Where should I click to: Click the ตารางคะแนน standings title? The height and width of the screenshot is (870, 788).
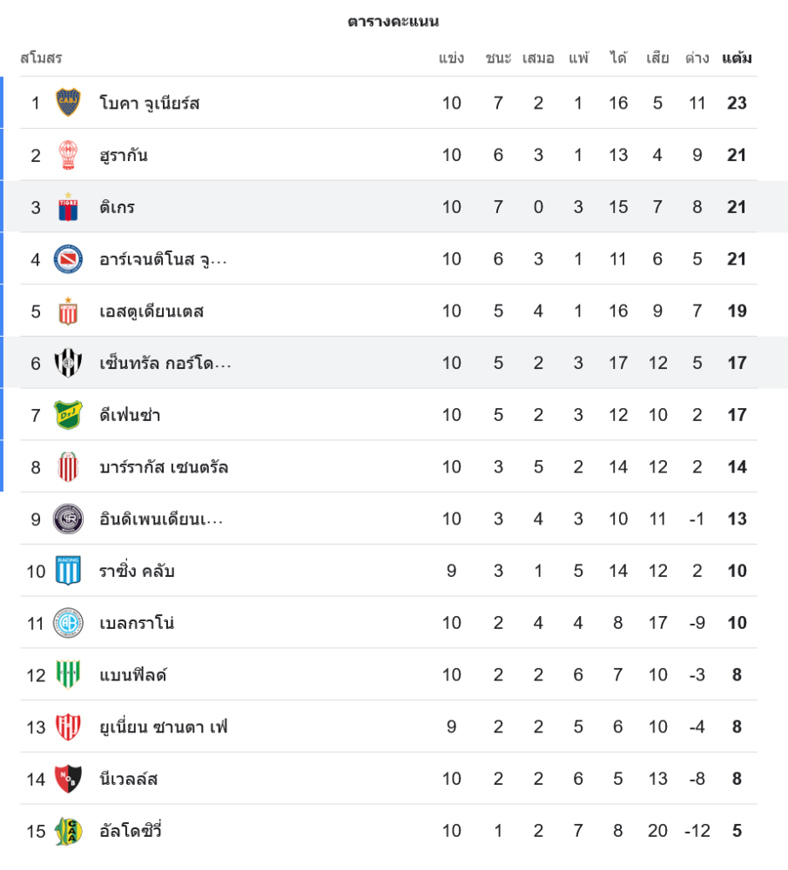[x=394, y=22]
